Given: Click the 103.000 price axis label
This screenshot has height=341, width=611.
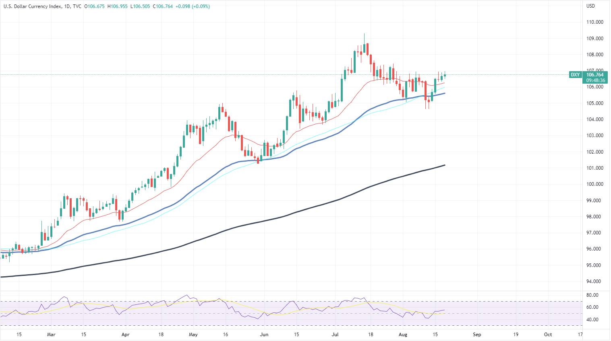Looking at the screenshot, I should tap(594, 136).
